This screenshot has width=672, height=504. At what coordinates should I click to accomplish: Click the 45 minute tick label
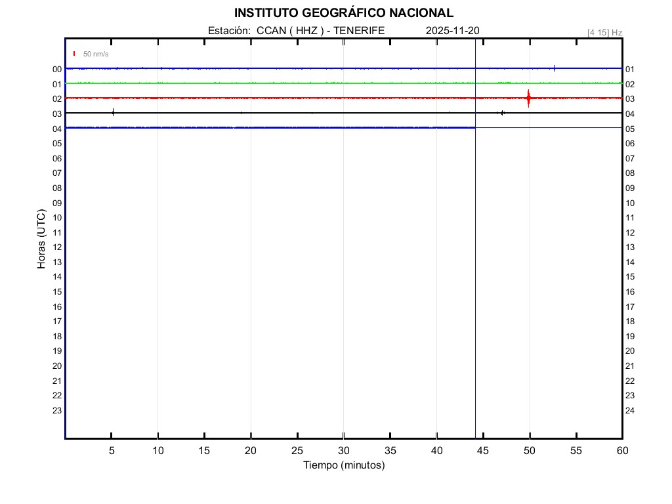(483, 451)
